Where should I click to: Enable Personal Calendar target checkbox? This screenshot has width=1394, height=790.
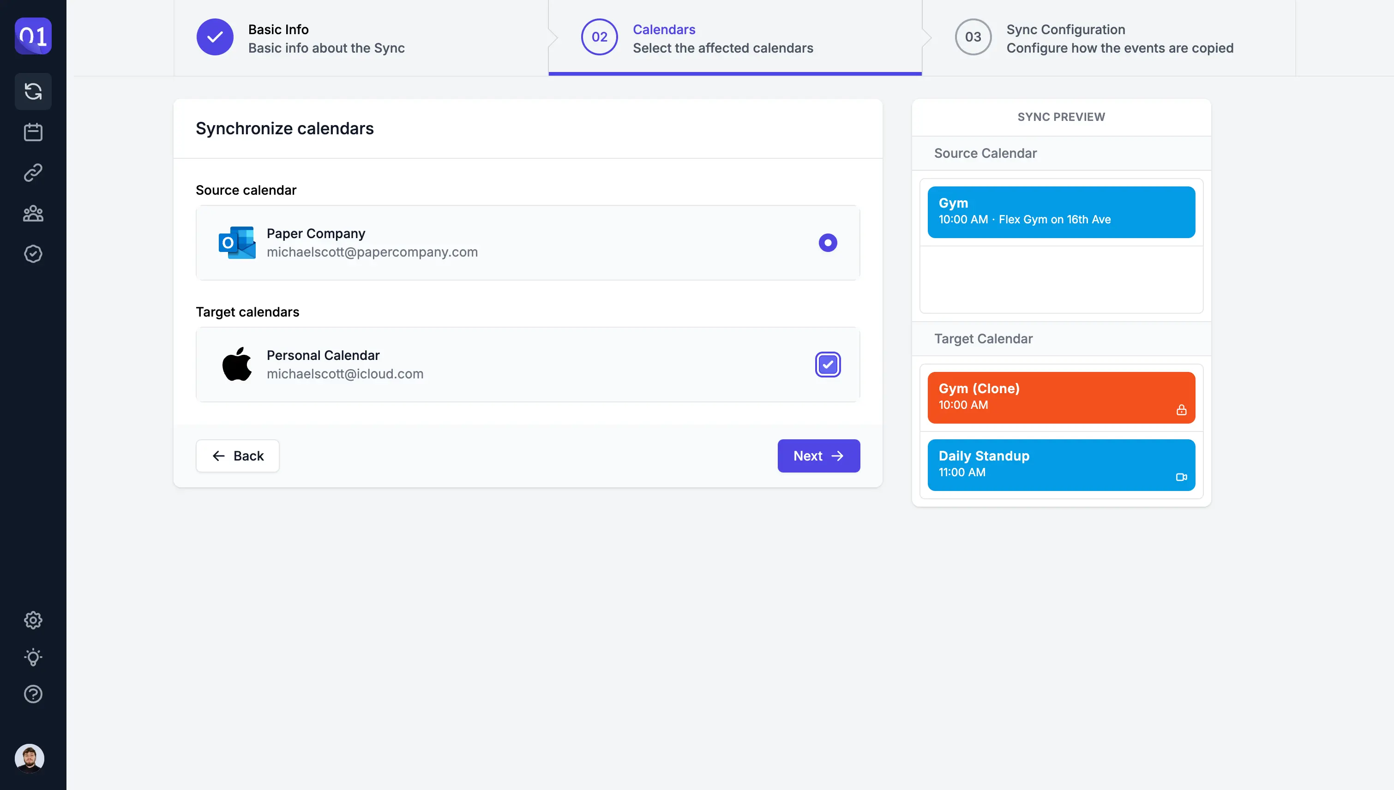827,364
